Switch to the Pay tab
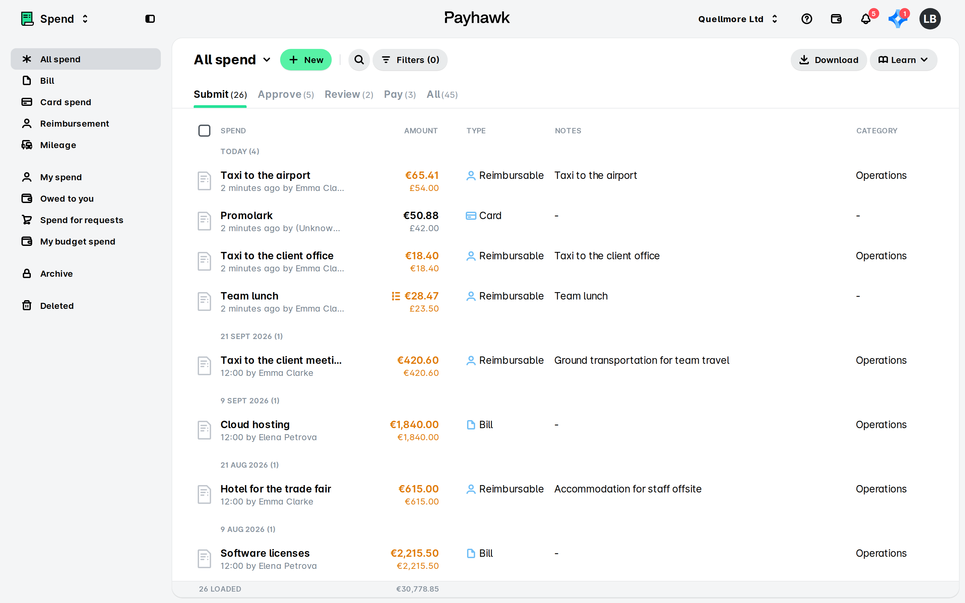Viewport: 965px width, 603px height. tap(399, 94)
